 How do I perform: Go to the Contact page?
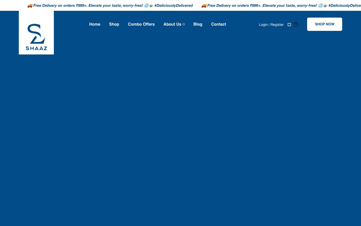[x=219, y=24]
